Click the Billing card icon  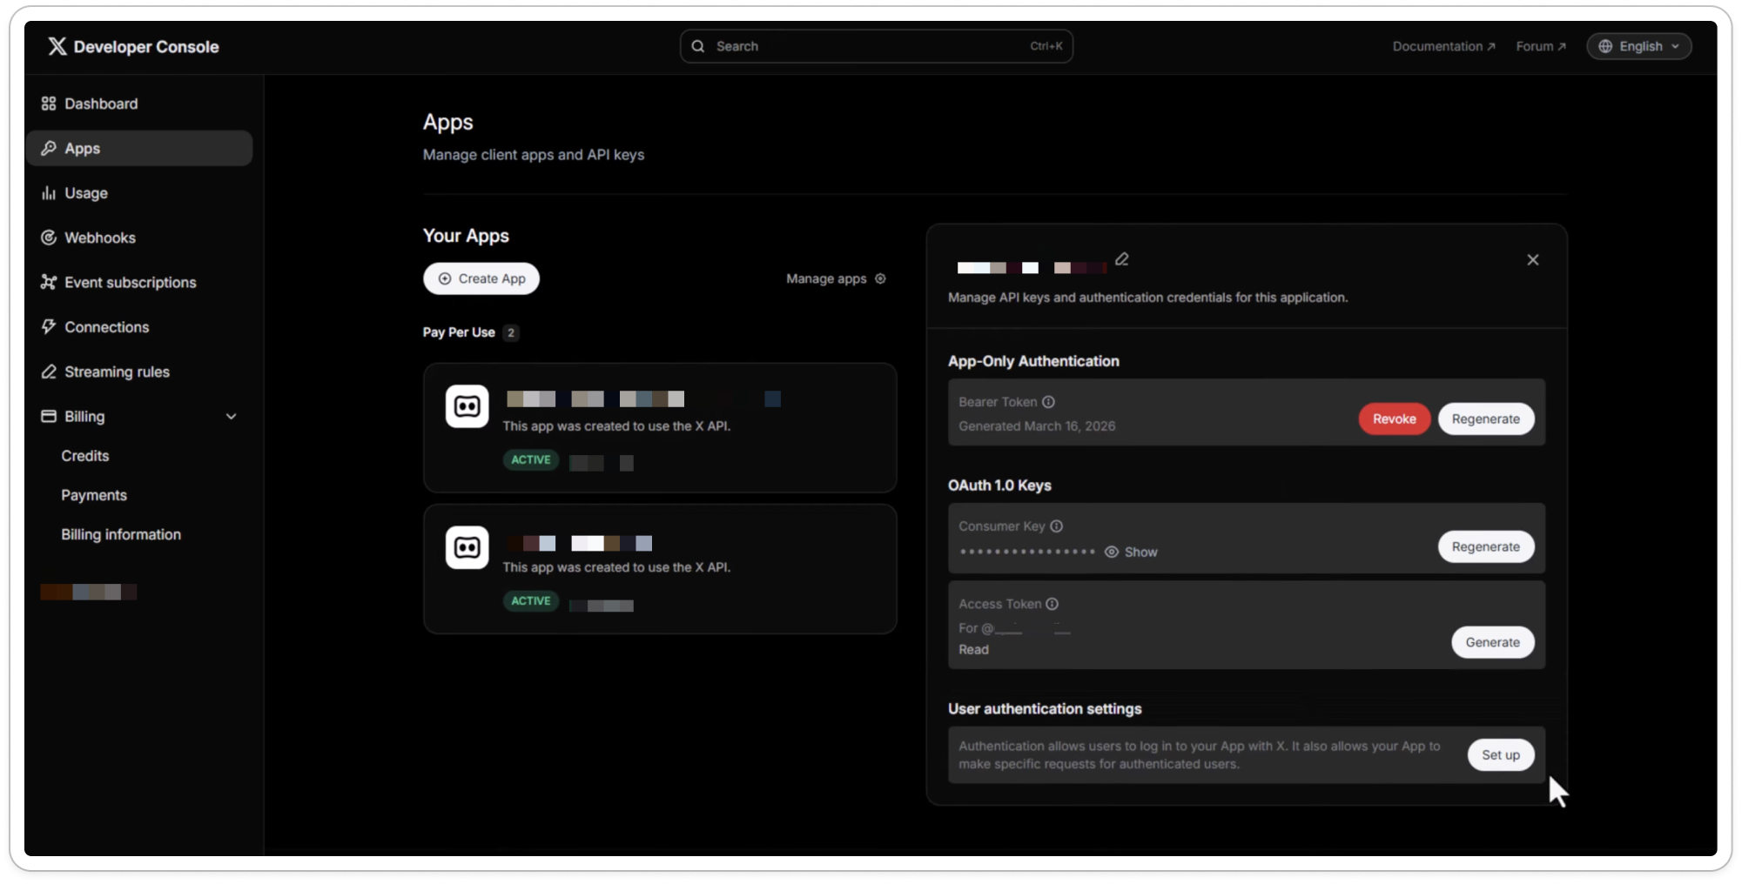49,416
